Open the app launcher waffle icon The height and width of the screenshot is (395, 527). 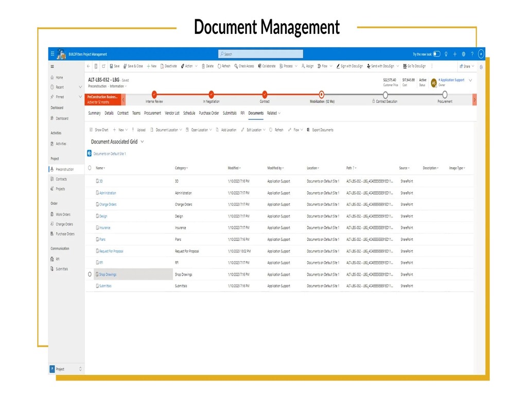tap(52, 54)
